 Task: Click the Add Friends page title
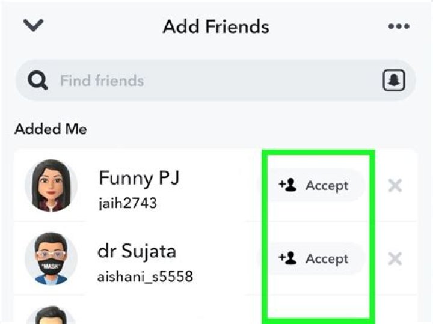pyautogui.click(x=216, y=27)
